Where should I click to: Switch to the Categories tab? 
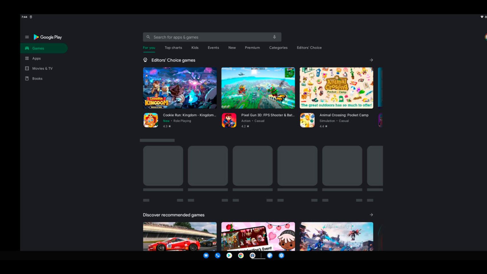pos(278,48)
